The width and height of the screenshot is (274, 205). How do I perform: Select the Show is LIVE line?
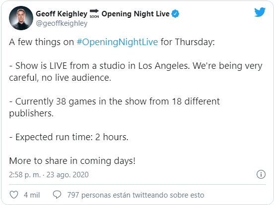pyautogui.click(x=136, y=72)
